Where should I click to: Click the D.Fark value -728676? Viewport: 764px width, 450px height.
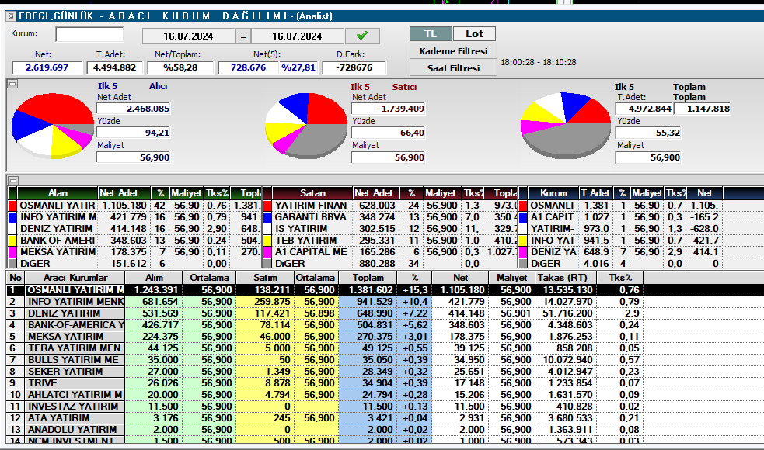click(354, 67)
